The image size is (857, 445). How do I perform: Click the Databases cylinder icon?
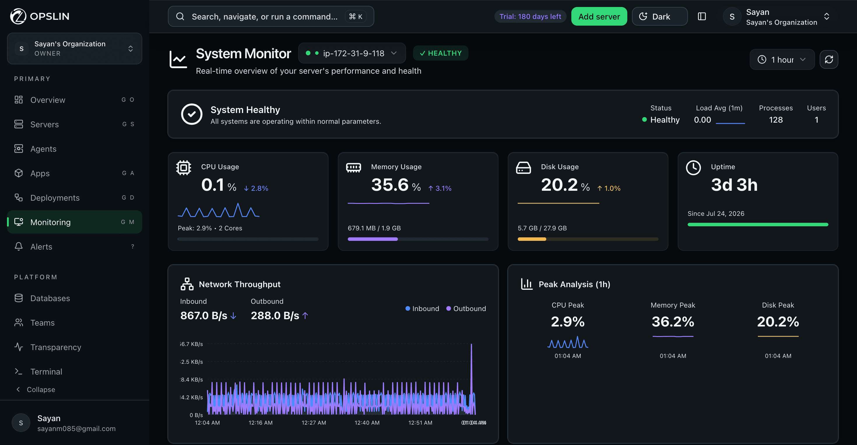[x=19, y=298]
